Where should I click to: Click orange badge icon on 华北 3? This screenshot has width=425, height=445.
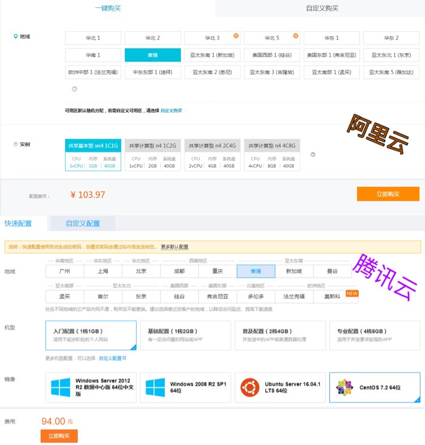pyautogui.click(x=236, y=36)
